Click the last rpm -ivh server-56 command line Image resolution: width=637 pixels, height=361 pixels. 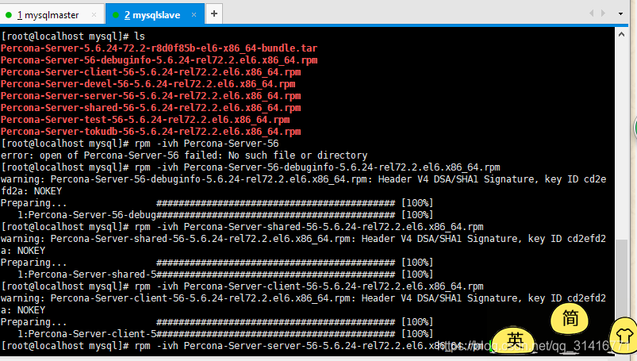(242, 346)
